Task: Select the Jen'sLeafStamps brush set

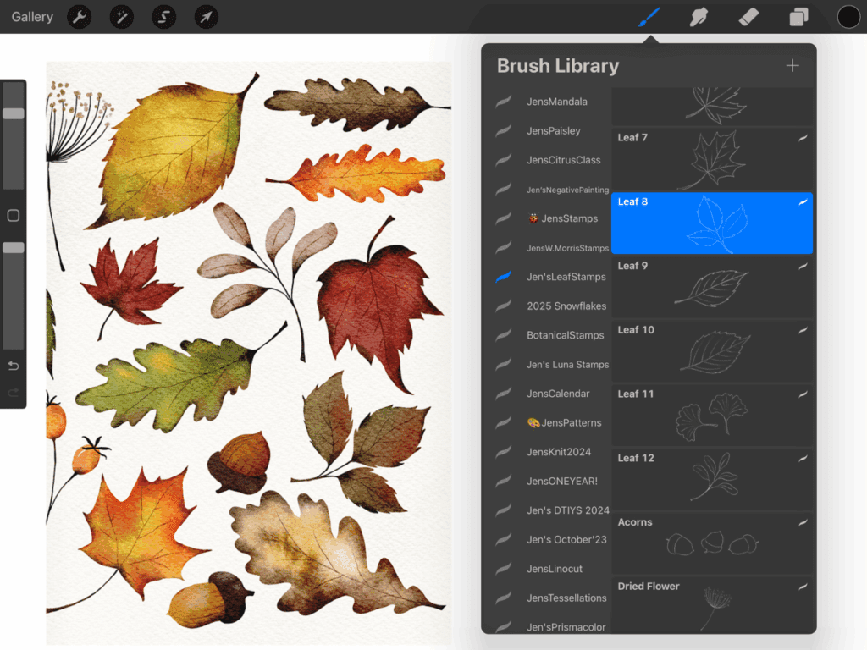Action: pyautogui.click(x=566, y=277)
